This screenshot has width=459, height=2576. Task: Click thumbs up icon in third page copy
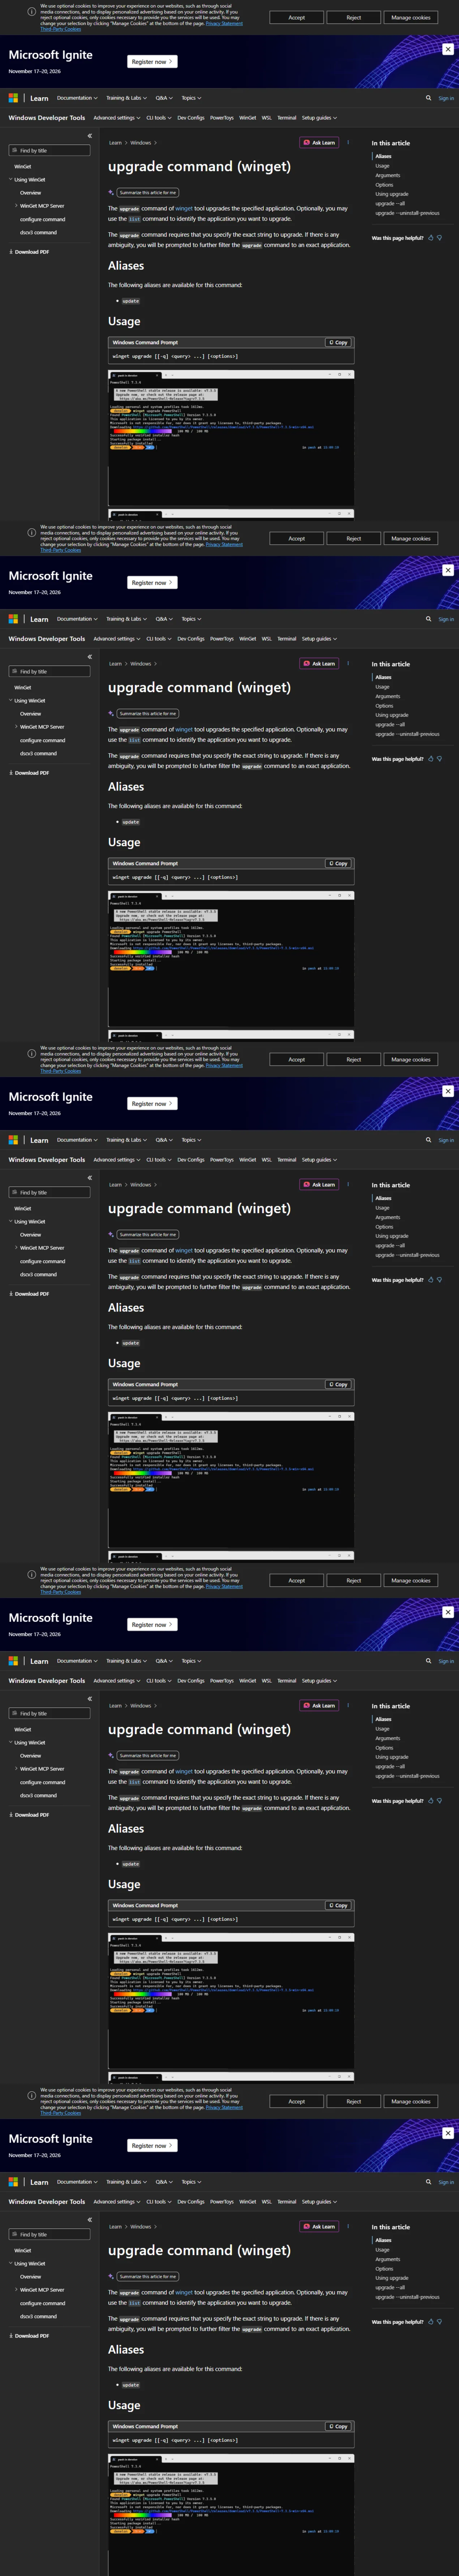tap(431, 1280)
